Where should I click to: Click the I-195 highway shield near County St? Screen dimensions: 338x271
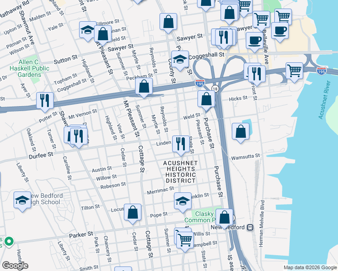click(200, 84)
